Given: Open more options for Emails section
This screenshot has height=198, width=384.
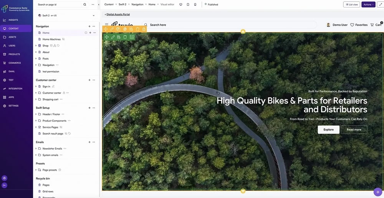Looking at the screenshot, I should tap(94, 142).
